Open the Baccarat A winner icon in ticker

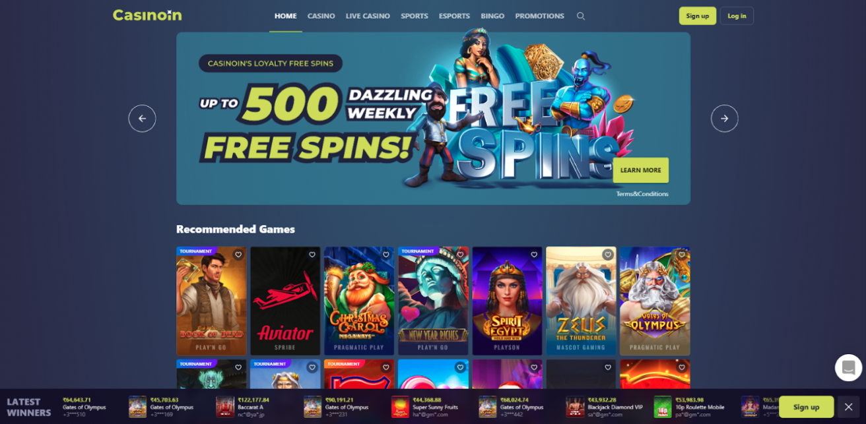pyautogui.click(x=225, y=407)
